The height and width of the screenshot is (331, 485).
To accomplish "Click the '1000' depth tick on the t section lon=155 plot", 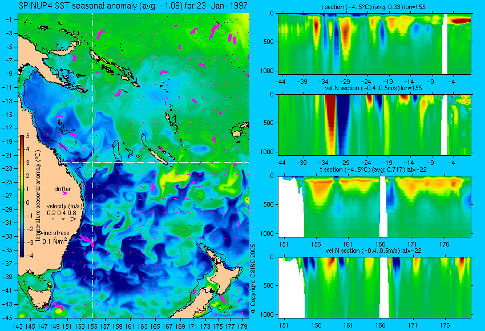I will point(267,71).
